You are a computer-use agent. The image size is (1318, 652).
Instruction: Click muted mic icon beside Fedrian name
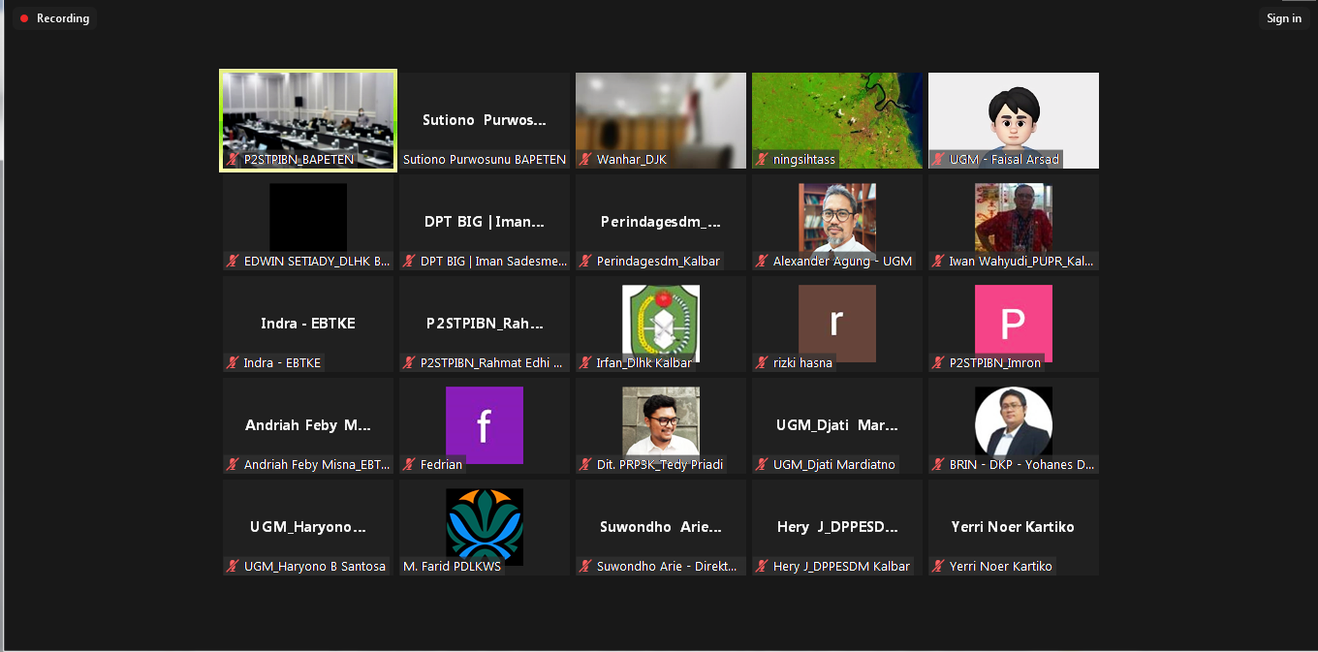(x=409, y=465)
